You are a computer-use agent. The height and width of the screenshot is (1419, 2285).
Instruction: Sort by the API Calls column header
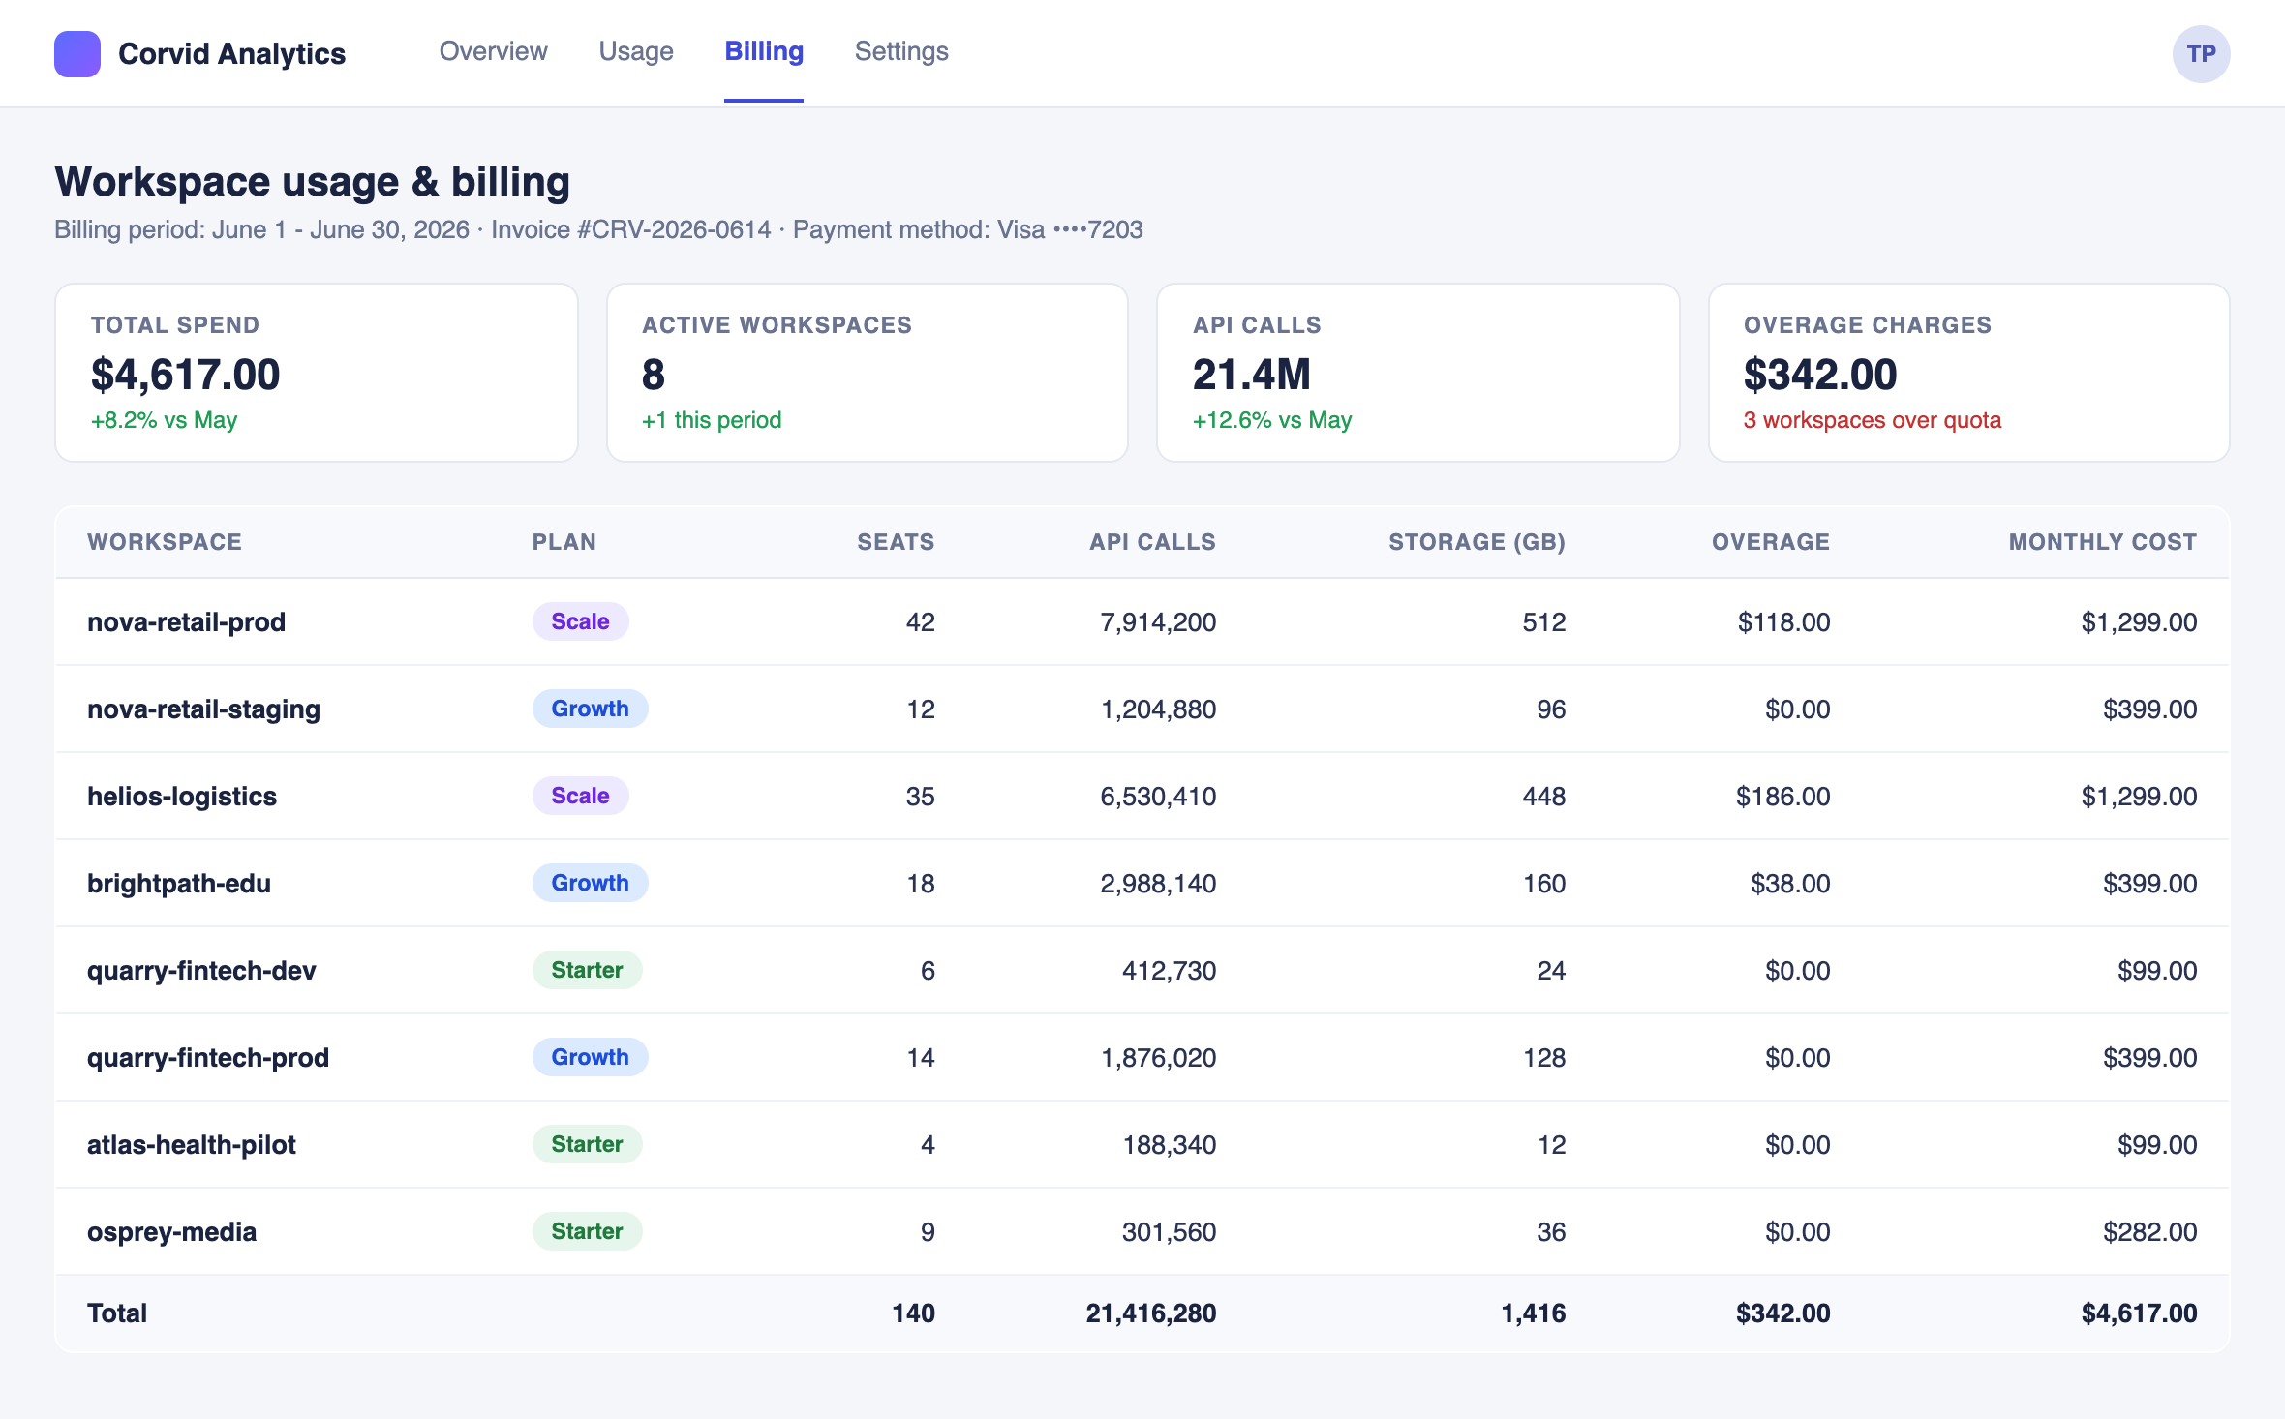point(1152,542)
